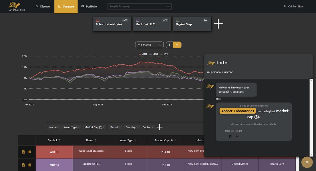Click the Medtronic PLC name cell
Screen dimensions: 316x171
click(91, 165)
